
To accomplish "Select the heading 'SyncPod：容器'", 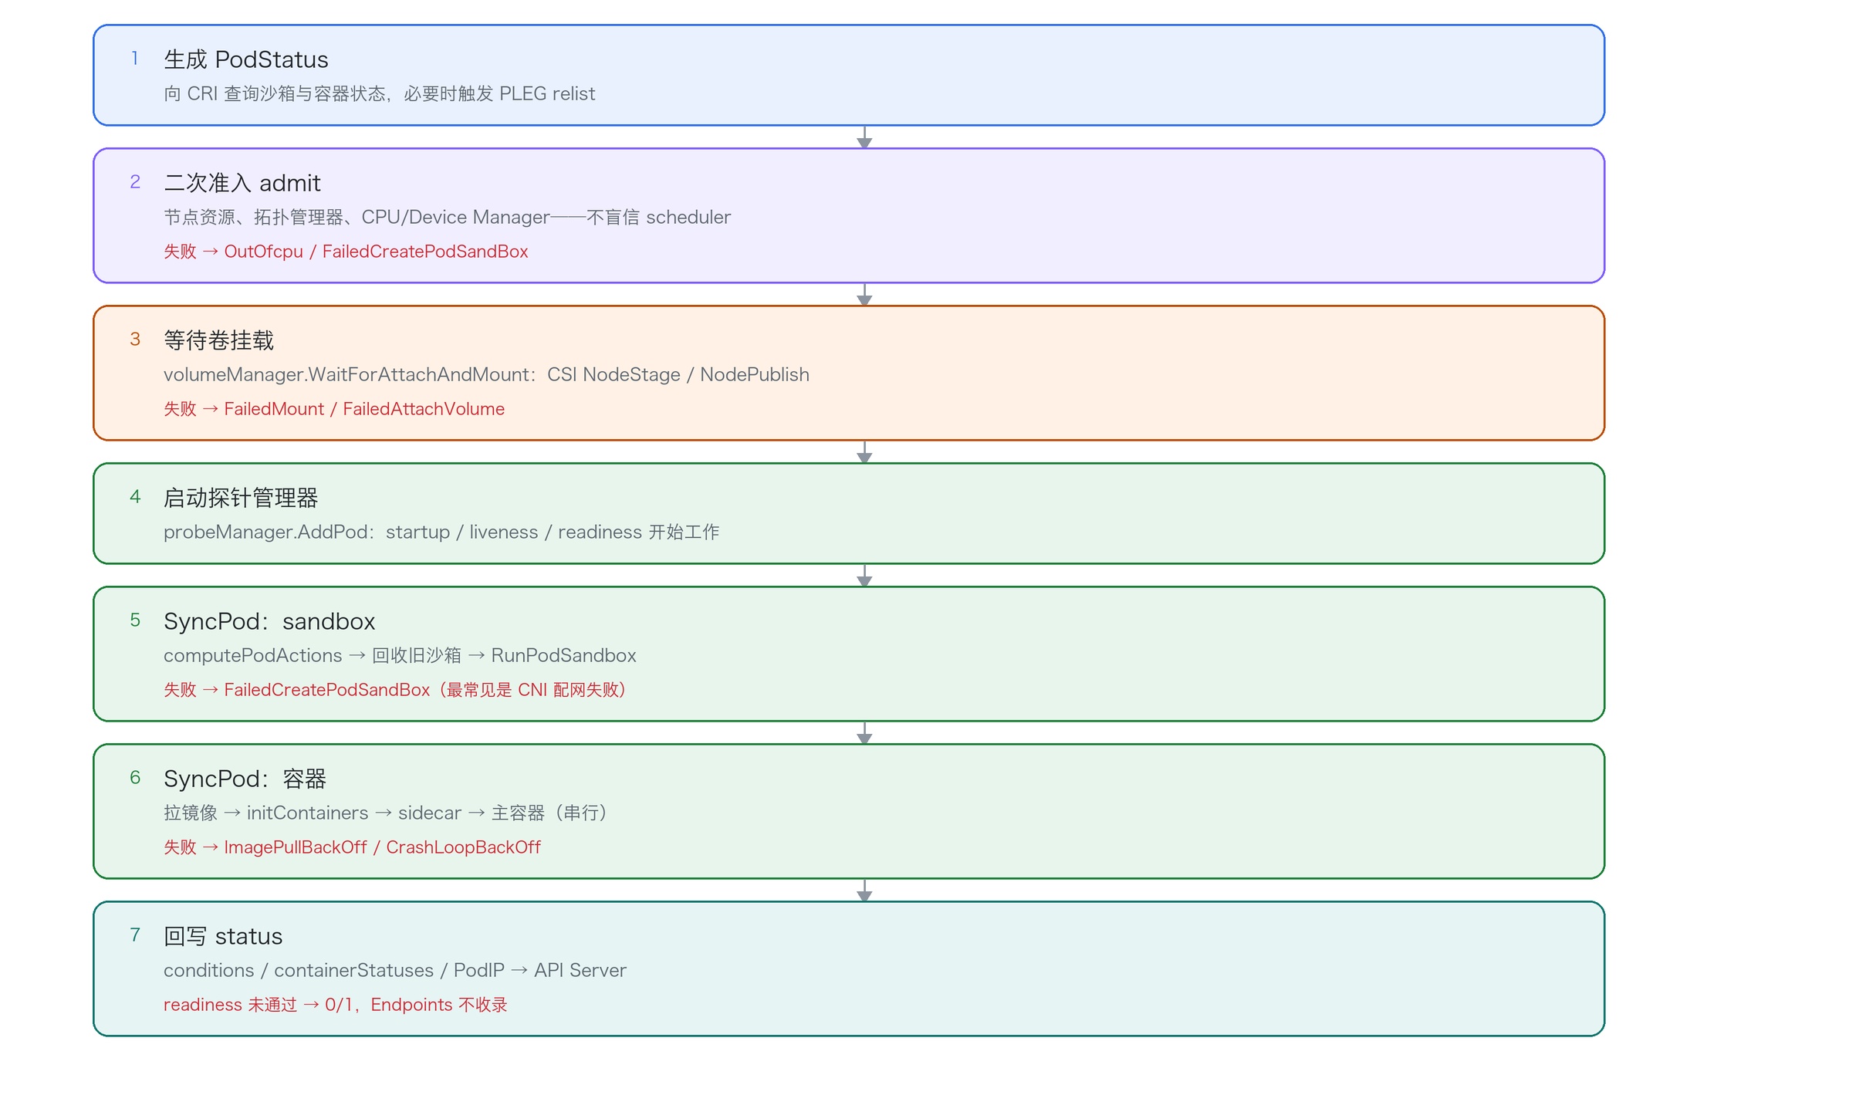I will click(245, 779).
